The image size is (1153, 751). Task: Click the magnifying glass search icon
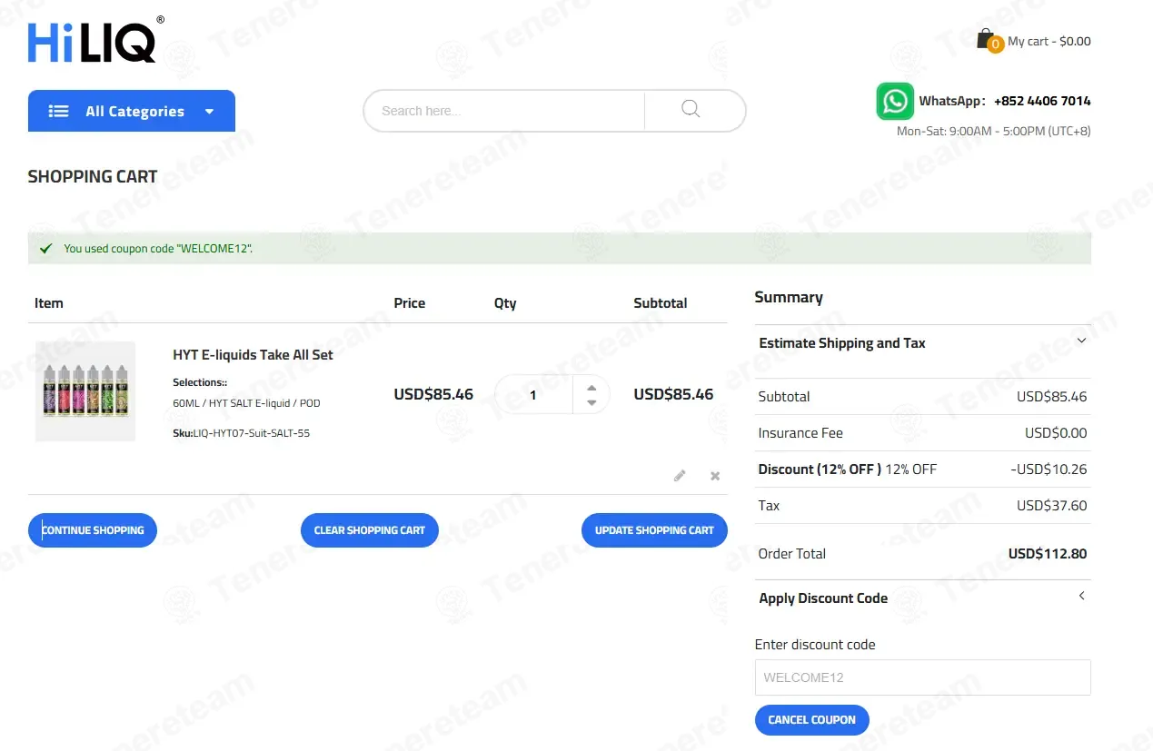tap(691, 109)
